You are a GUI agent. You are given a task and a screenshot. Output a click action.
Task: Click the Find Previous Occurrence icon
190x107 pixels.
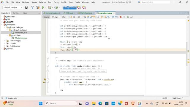click(x=88, y=17)
